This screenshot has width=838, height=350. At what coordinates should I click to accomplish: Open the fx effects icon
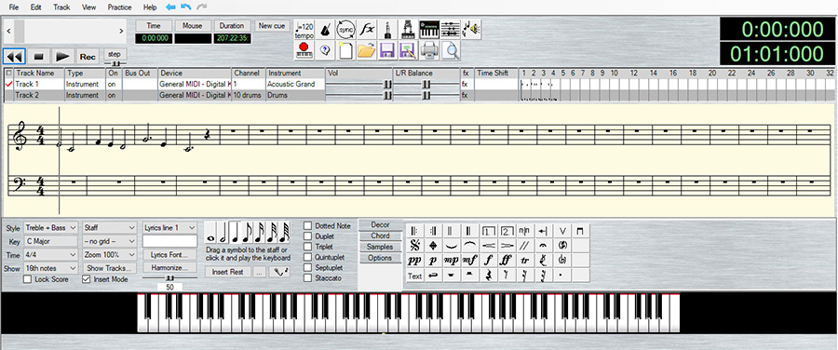coord(367,31)
